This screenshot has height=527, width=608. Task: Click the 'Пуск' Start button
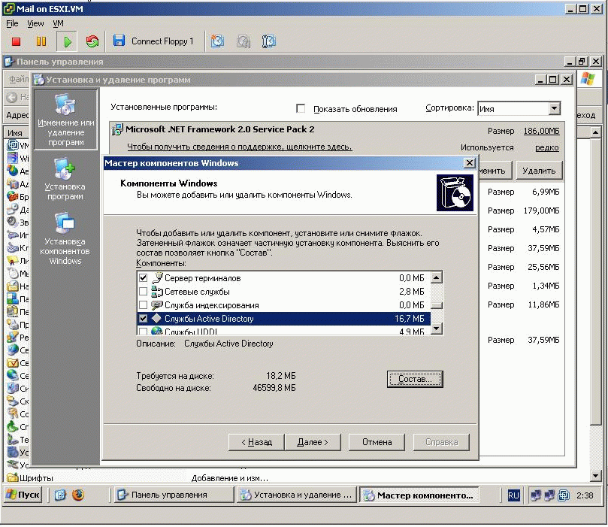click(x=23, y=495)
